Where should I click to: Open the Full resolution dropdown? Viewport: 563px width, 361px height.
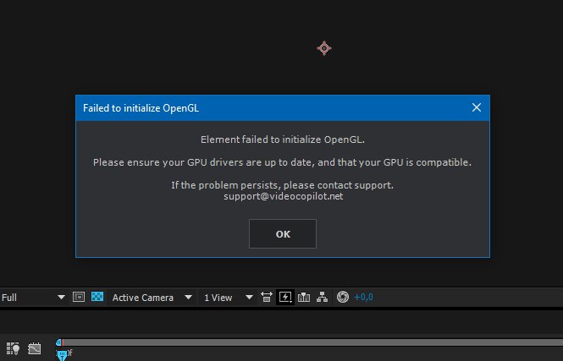click(x=33, y=298)
